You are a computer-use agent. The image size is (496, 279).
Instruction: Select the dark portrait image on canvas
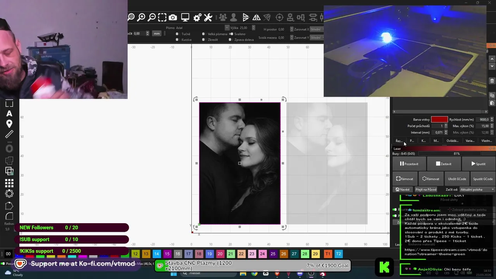[239, 163]
